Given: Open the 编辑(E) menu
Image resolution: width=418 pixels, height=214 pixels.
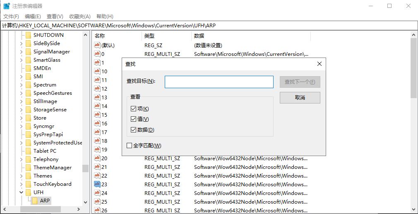Looking at the screenshot, I should [x=33, y=17].
